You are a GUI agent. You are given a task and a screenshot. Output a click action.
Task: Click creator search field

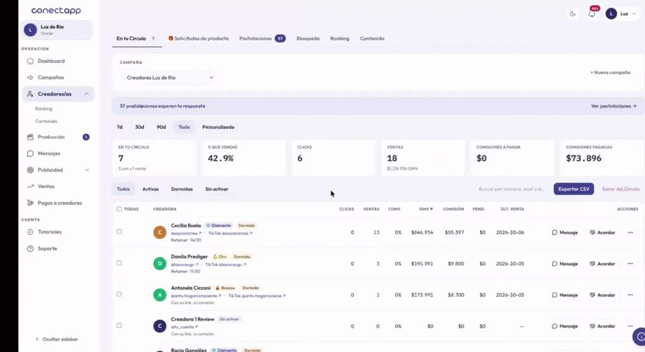[511, 189]
